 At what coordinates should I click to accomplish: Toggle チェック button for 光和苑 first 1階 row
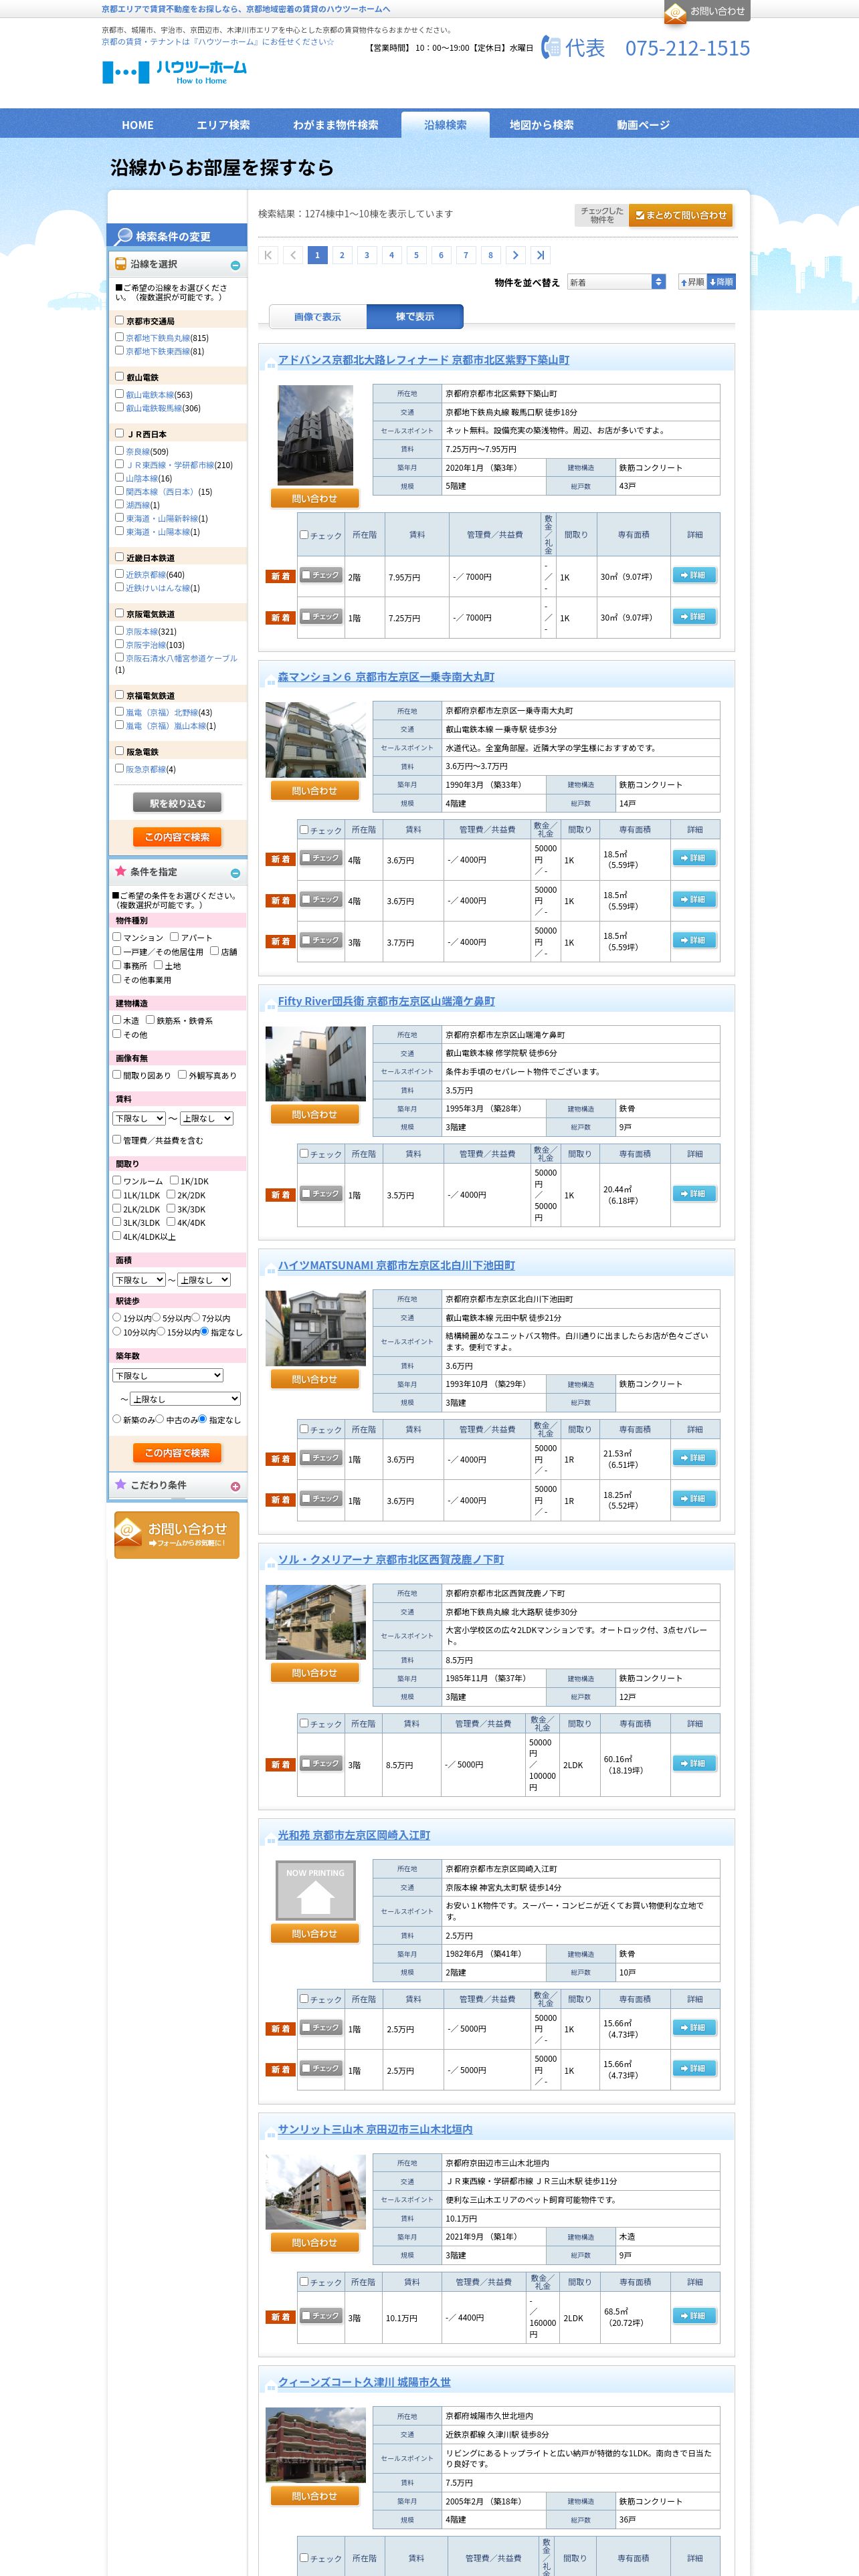coord(321,2027)
